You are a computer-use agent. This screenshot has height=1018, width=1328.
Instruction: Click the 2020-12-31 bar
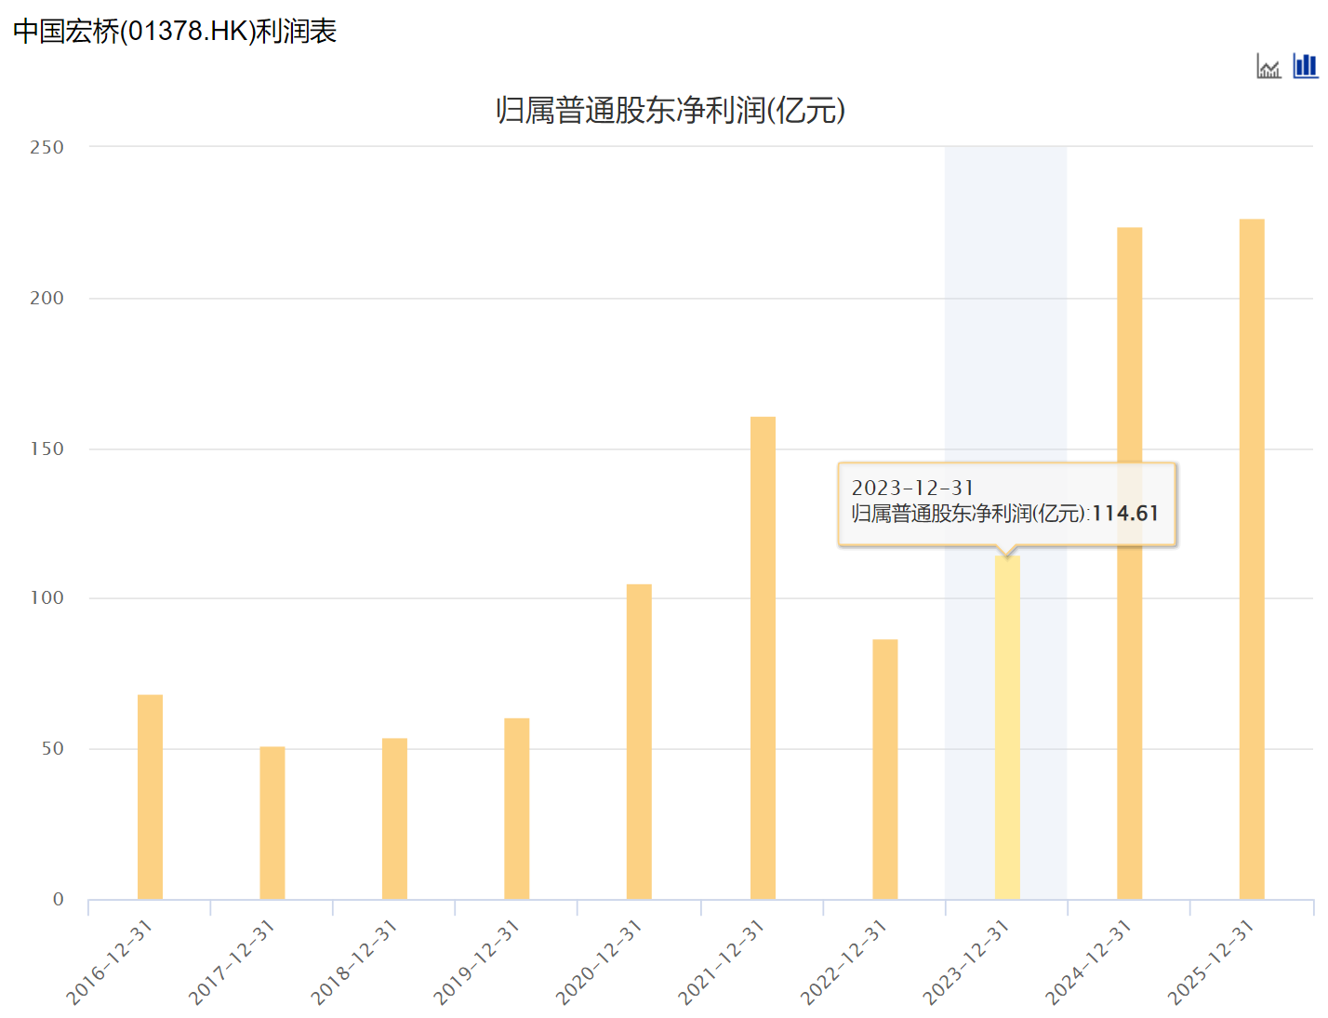(x=639, y=741)
